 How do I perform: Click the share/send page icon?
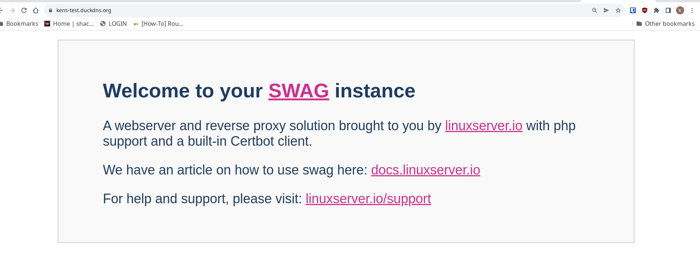coord(606,10)
